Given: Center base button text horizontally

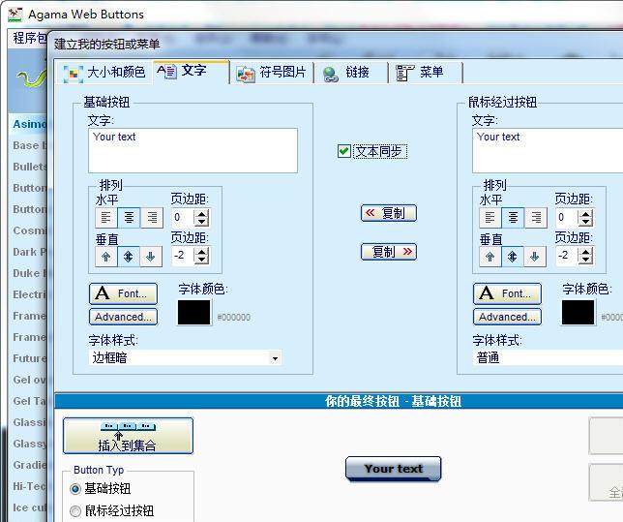Looking at the screenshot, I should pos(129,218).
